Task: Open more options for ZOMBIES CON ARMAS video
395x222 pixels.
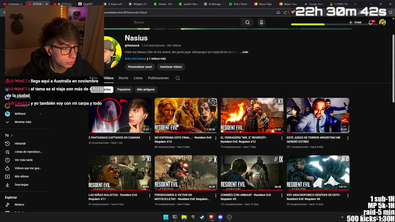Action: pyautogui.click(x=282, y=195)
